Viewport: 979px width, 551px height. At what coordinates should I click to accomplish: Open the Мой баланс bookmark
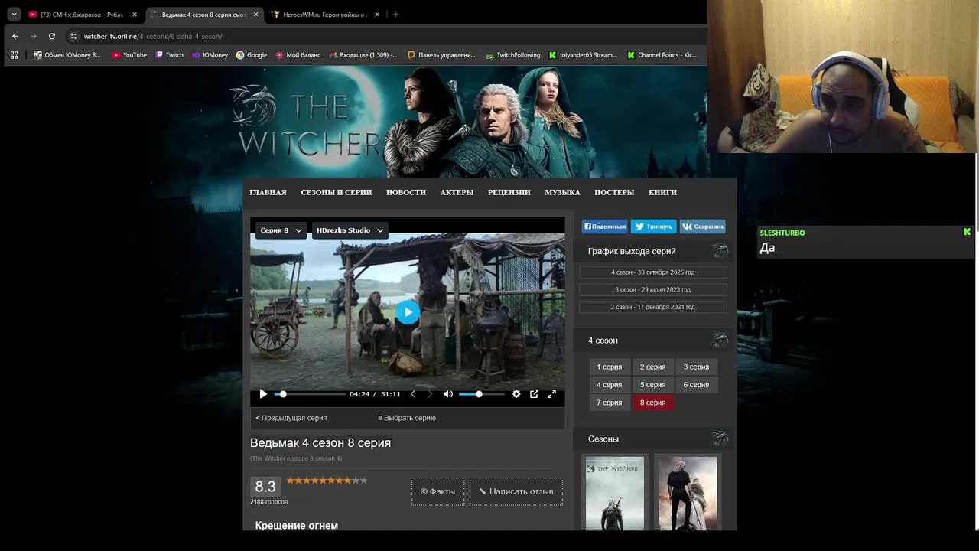point(298,55)
